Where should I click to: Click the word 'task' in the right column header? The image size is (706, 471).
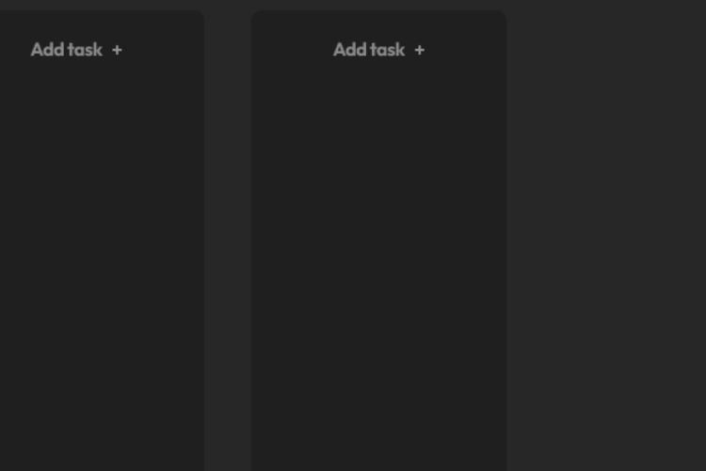tap(388, 50)
